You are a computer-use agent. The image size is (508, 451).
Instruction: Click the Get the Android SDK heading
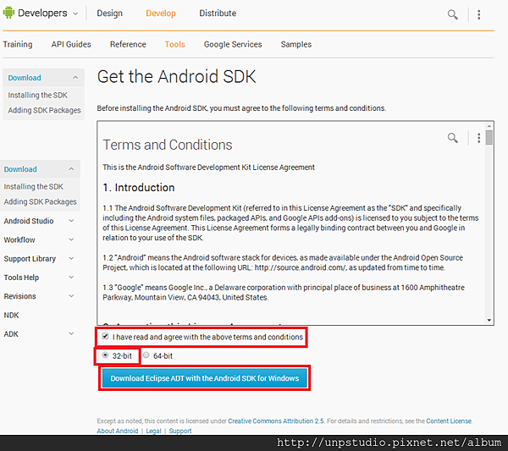(x=177, y=77)
